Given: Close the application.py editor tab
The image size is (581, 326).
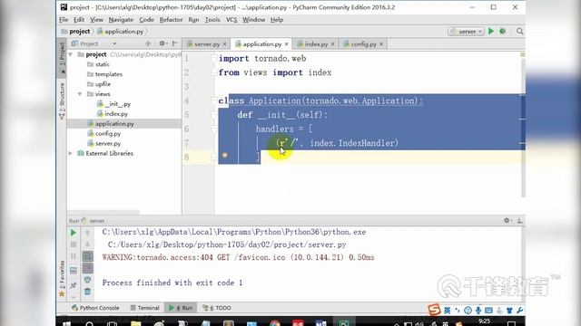Looking at the screenshot, I should (x=287, y=44).
